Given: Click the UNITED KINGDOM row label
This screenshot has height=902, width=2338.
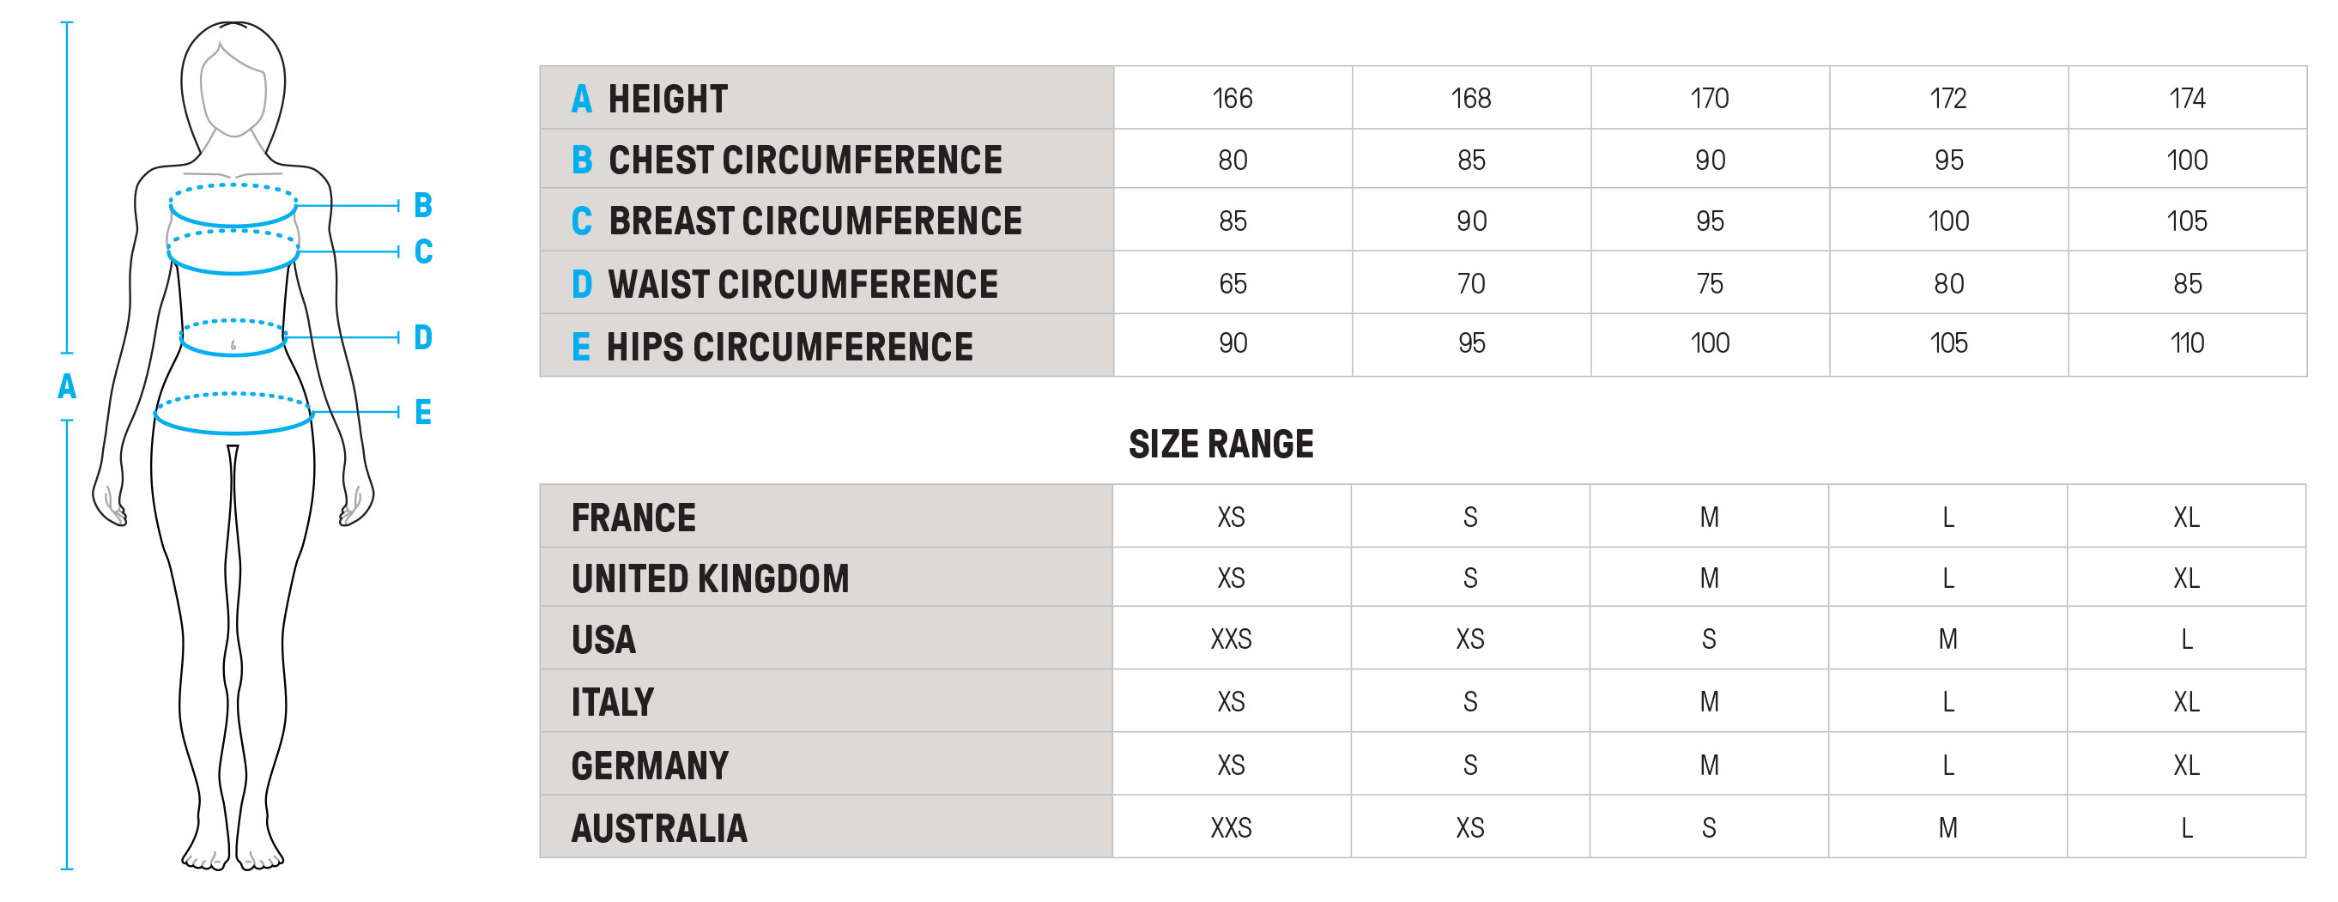Looking at the screenshot, I should (710, 579).
